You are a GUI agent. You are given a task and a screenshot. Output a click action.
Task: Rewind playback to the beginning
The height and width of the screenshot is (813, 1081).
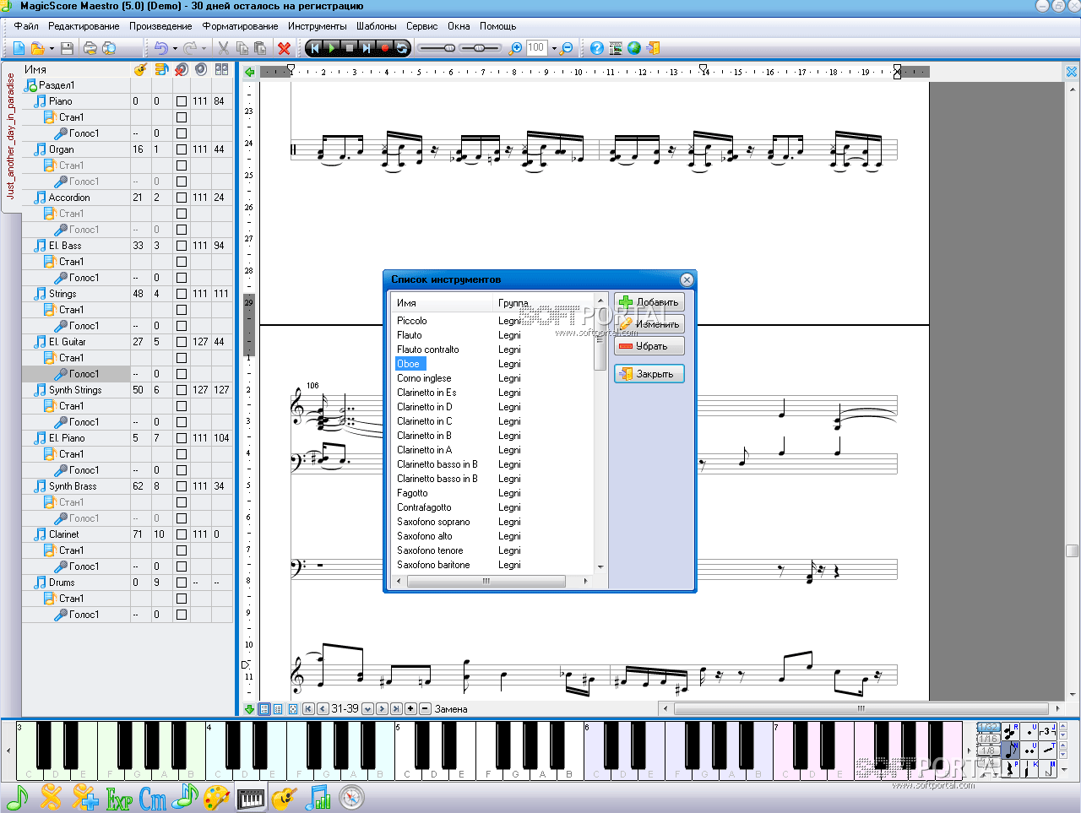pos(315,48)
